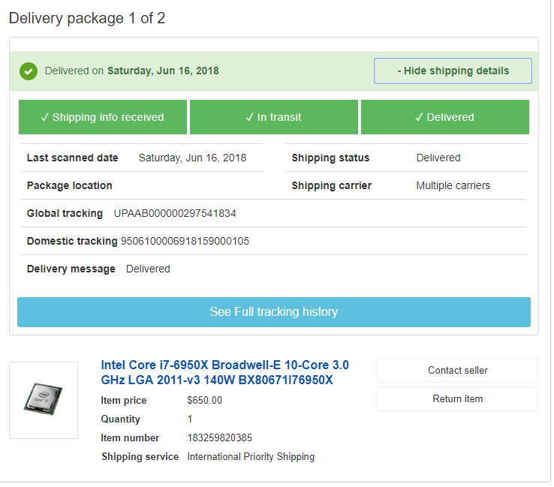This screenshot has width=554, height=487.
Task: Click the Delivery package 1 of 2 heading
Action: point(87,18)
